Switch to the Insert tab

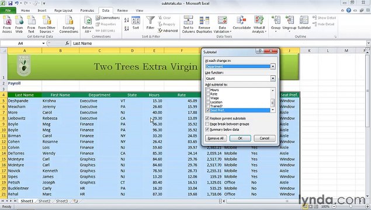pyautogui.click(x=42, y=10)
